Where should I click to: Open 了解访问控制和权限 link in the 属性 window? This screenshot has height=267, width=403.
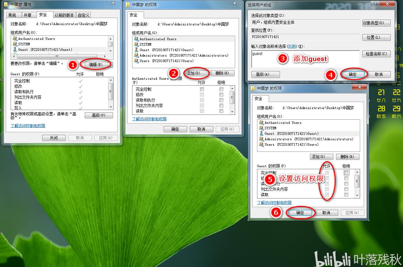28,126
